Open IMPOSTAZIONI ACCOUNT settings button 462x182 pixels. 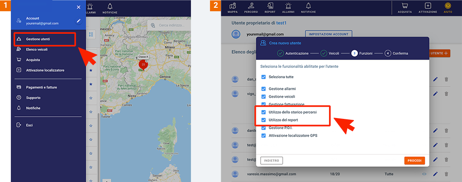click(x=329, y=34)
